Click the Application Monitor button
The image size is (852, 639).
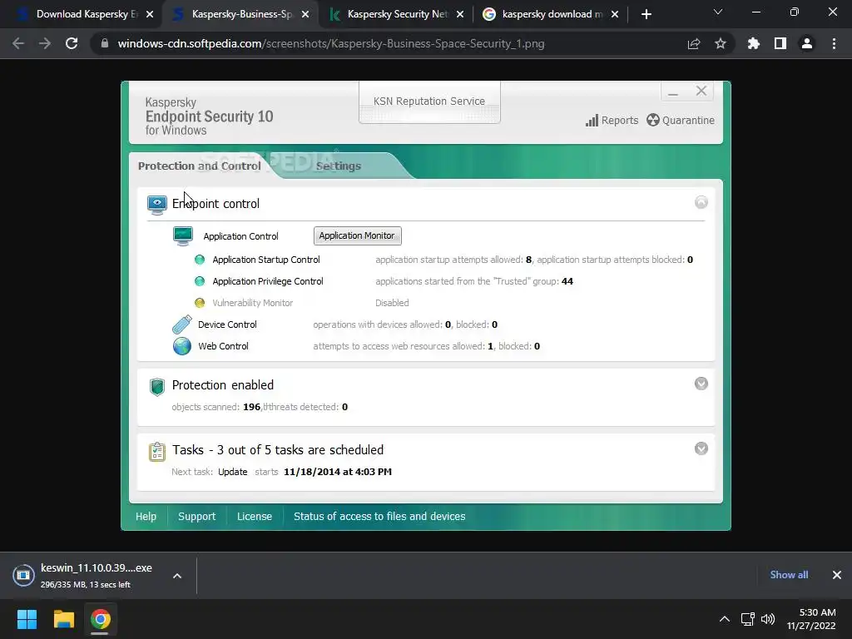tap(357, 235)
